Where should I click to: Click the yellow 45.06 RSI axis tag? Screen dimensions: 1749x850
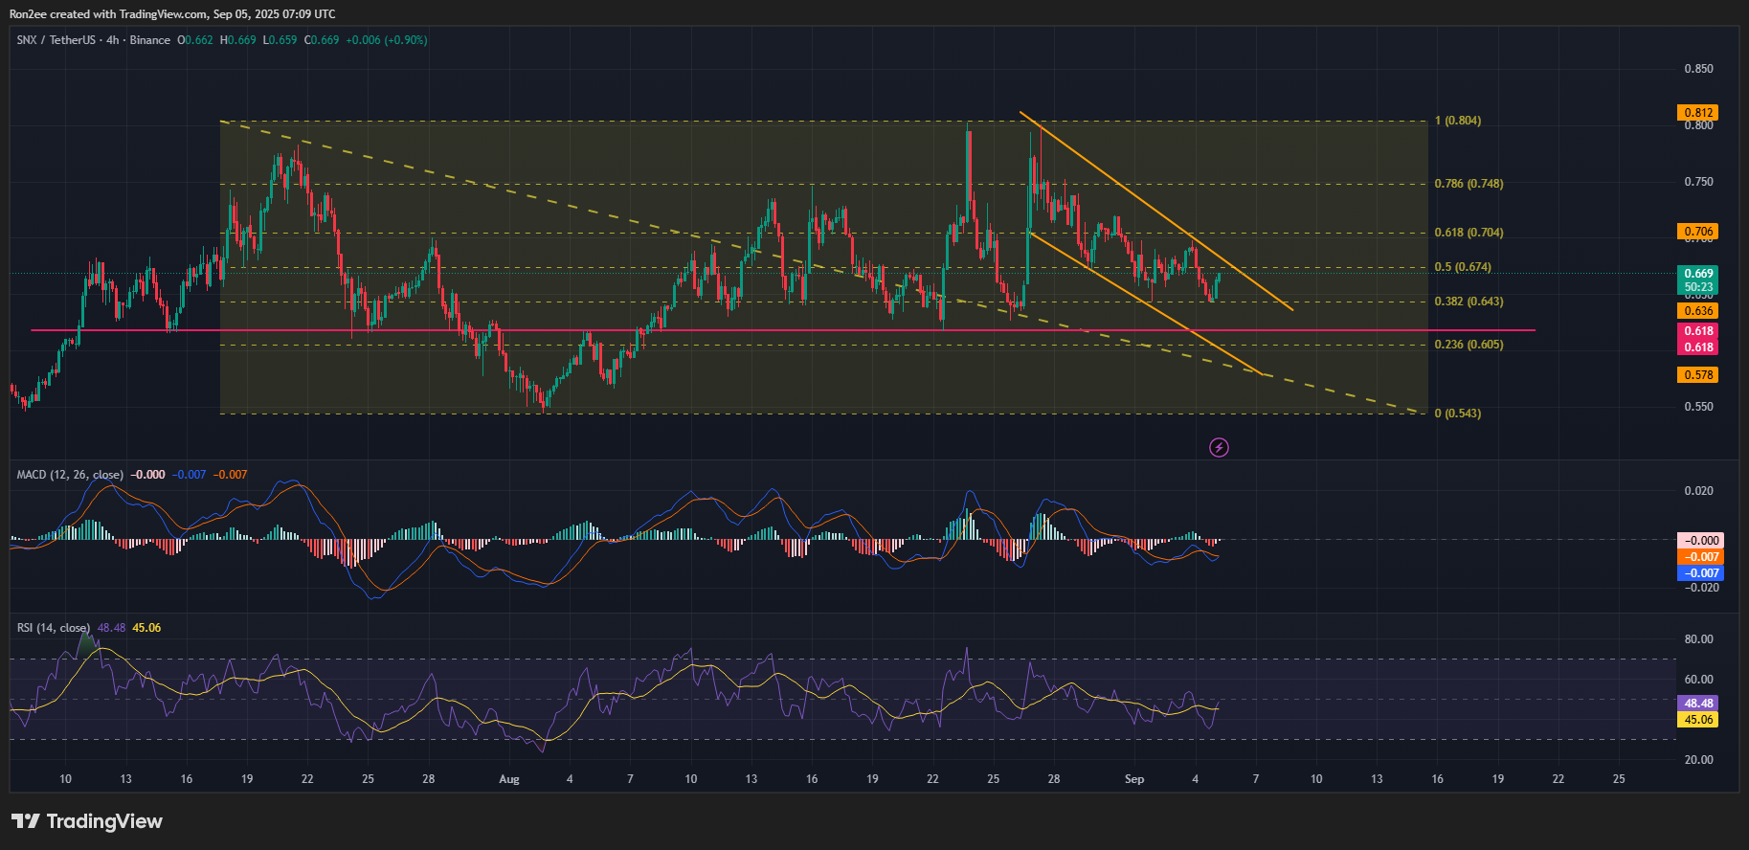tap(1698, 720)
